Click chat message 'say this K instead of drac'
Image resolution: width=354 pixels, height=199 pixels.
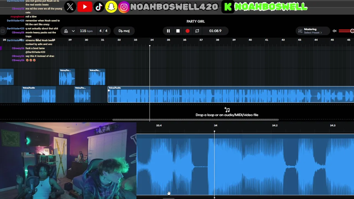[x=40, y=56]
